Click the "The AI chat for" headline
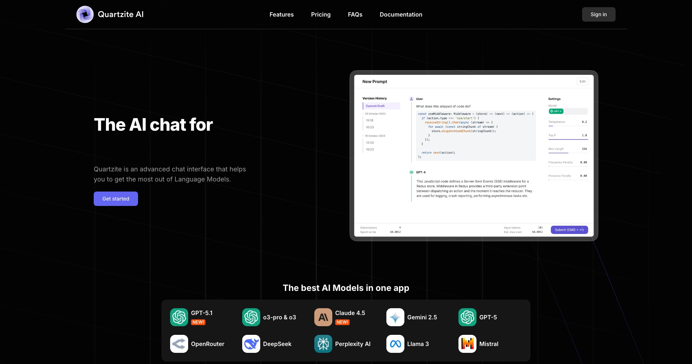Viewport: 692px width, 364px height. coord(153,125)
